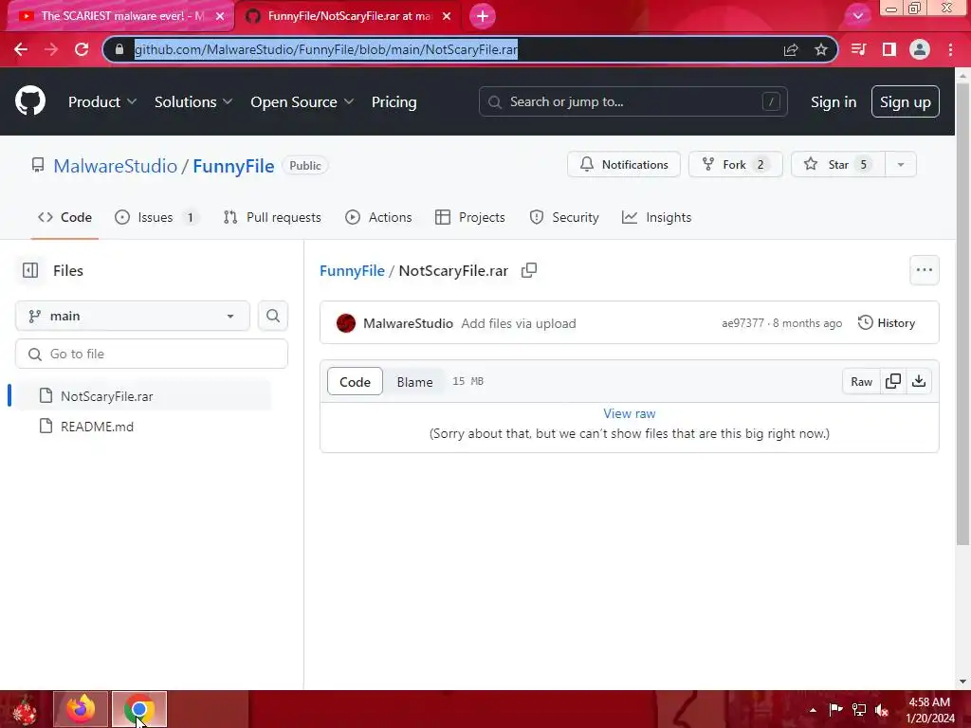971x728 pixels.
Task: Open commit ae97377 link
Action: coord(742,323)
